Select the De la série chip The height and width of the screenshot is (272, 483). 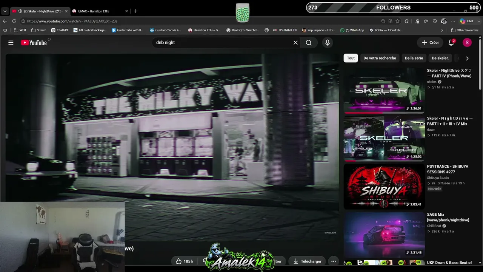pyautogui.click(x=414, y=58)
